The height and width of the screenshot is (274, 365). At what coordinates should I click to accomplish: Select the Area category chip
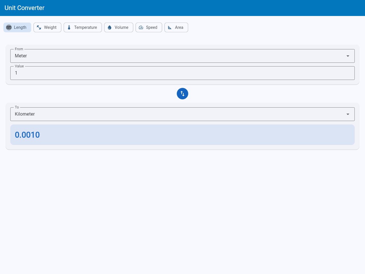(x=176, y=27)
